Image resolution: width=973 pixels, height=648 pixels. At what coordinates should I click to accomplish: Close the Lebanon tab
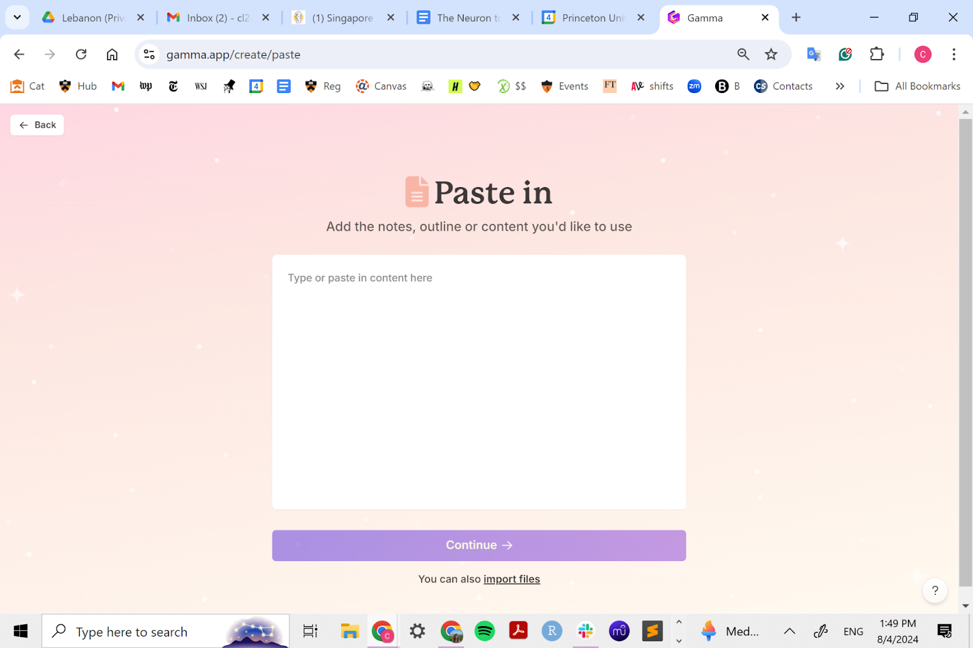pyautogui.click(x=140, y=18)
